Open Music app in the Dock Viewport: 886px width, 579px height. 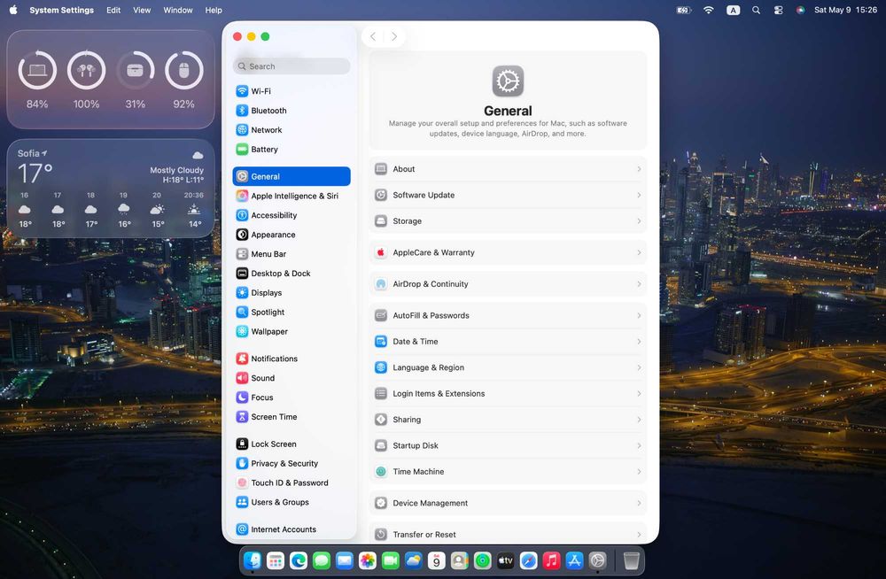point(551,560)
